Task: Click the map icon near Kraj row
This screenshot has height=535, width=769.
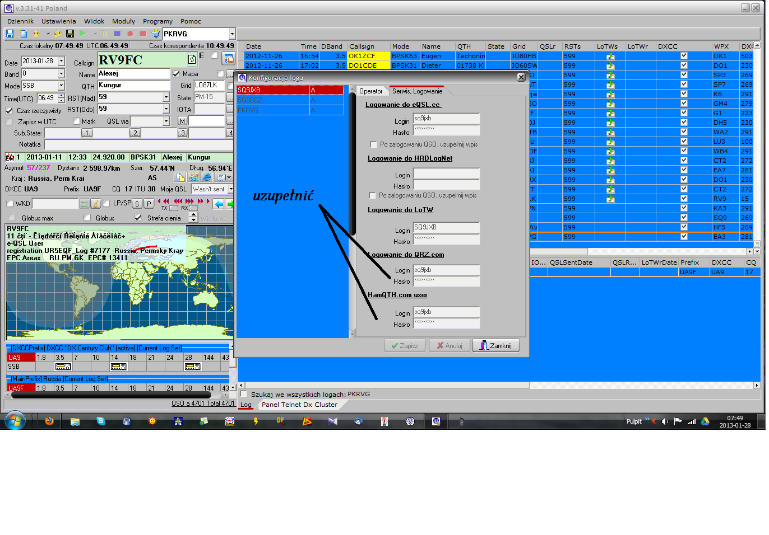Action: click(x=193, y=177)
